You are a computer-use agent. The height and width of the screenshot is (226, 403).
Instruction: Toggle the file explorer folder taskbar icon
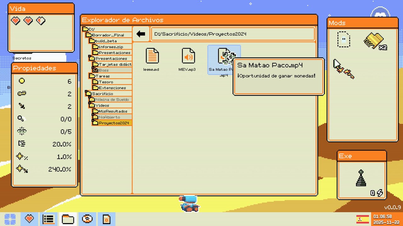68,218
